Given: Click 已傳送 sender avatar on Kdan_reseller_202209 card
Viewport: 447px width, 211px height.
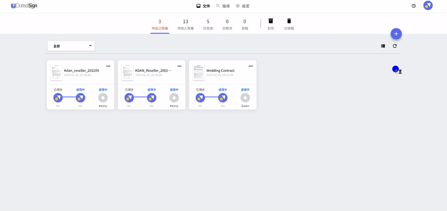Looking at the screenshot, I should tap(58, 98).
